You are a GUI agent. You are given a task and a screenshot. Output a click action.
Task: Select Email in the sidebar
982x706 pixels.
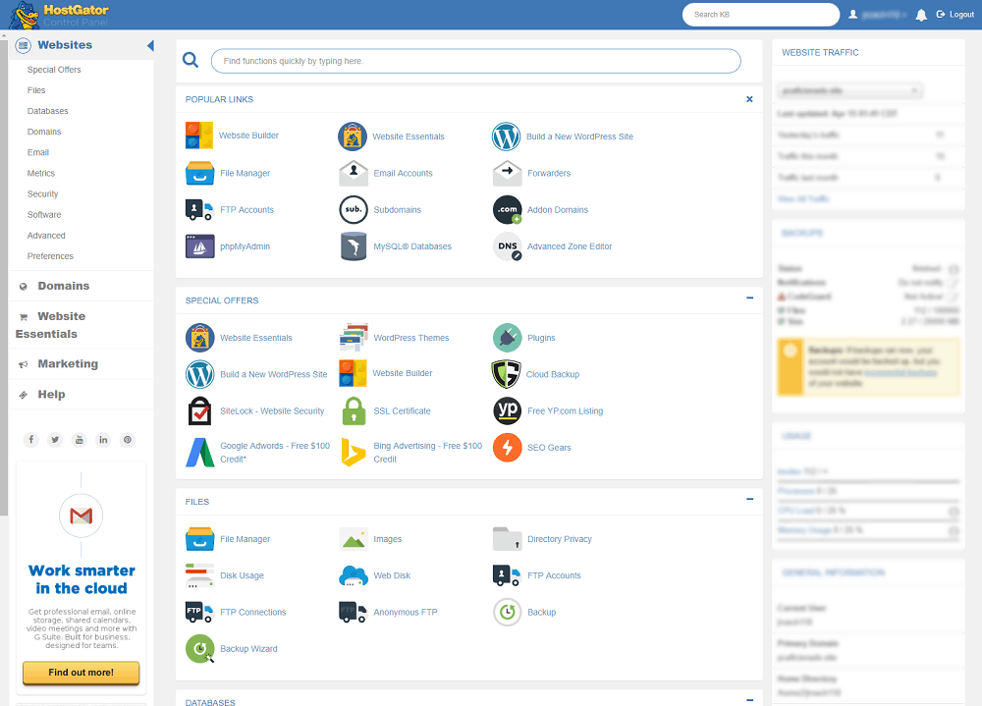[38, 152]
